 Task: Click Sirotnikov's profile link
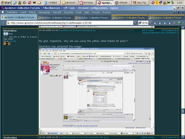(64, 30)
